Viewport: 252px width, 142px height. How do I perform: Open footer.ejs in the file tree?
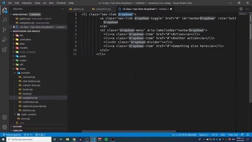pos(28,90)
